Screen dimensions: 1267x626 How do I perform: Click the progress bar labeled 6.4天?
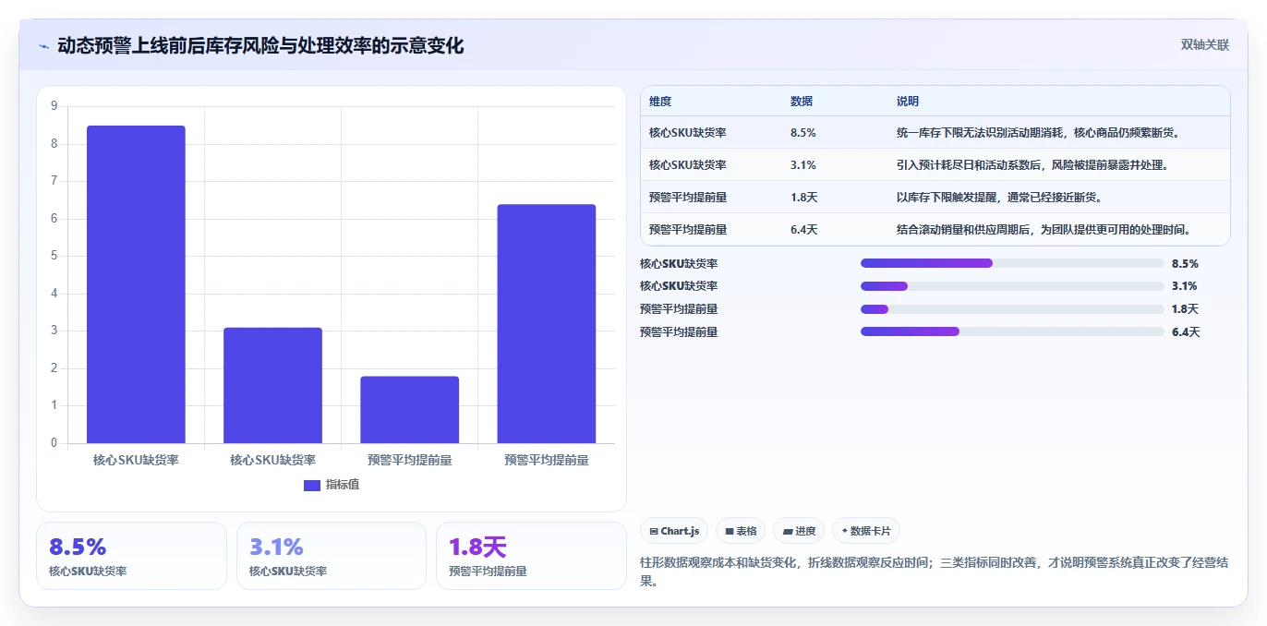(x=1012, y=331)
